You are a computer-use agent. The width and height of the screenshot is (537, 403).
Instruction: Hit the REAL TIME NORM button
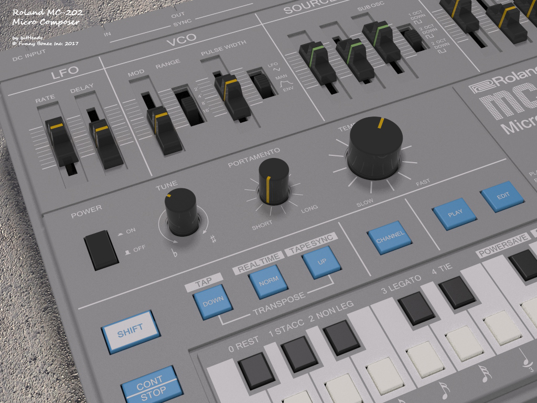pyautogui.click(x=268, y=281)
